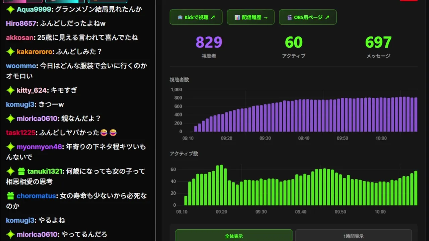Click the 10:00 label on the active chart

380,212
